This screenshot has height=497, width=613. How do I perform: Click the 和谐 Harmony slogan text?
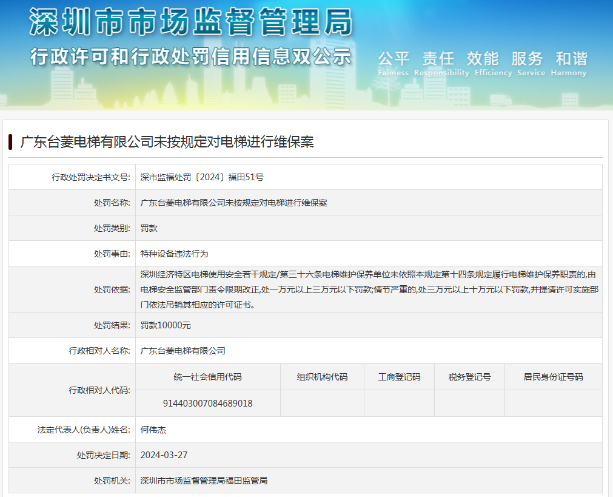tap(569, 63)
